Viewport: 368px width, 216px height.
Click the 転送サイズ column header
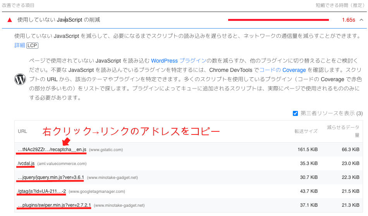[x=306, y=131]
